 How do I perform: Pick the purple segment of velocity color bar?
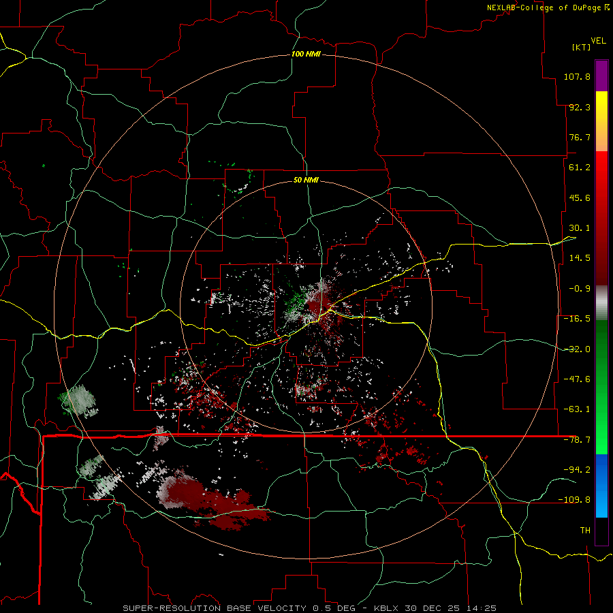coord(601,76)
